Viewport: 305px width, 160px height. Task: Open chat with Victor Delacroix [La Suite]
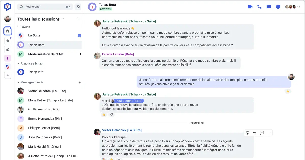(x=49, y=91)
